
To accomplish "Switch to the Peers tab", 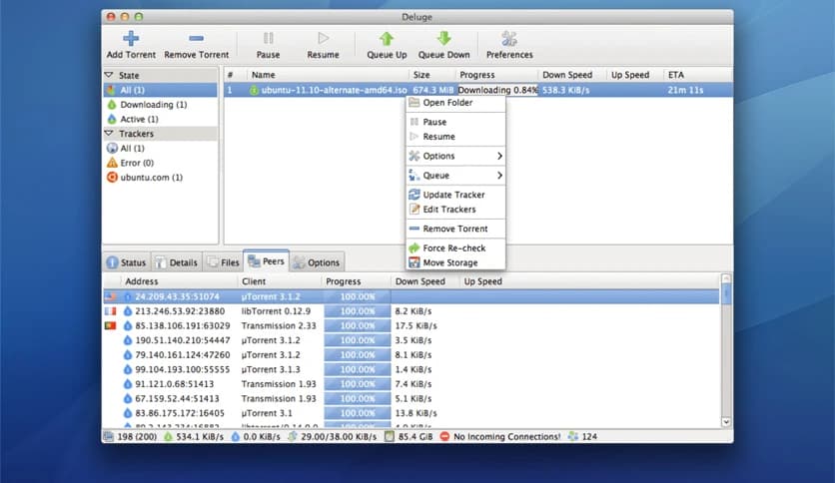I will coord(267,261).
